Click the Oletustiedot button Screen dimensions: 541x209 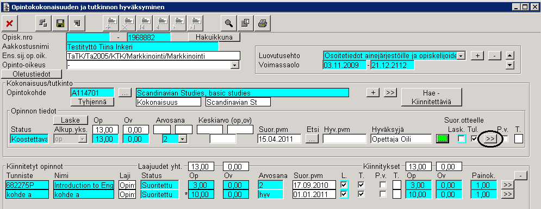pos(32,74)
